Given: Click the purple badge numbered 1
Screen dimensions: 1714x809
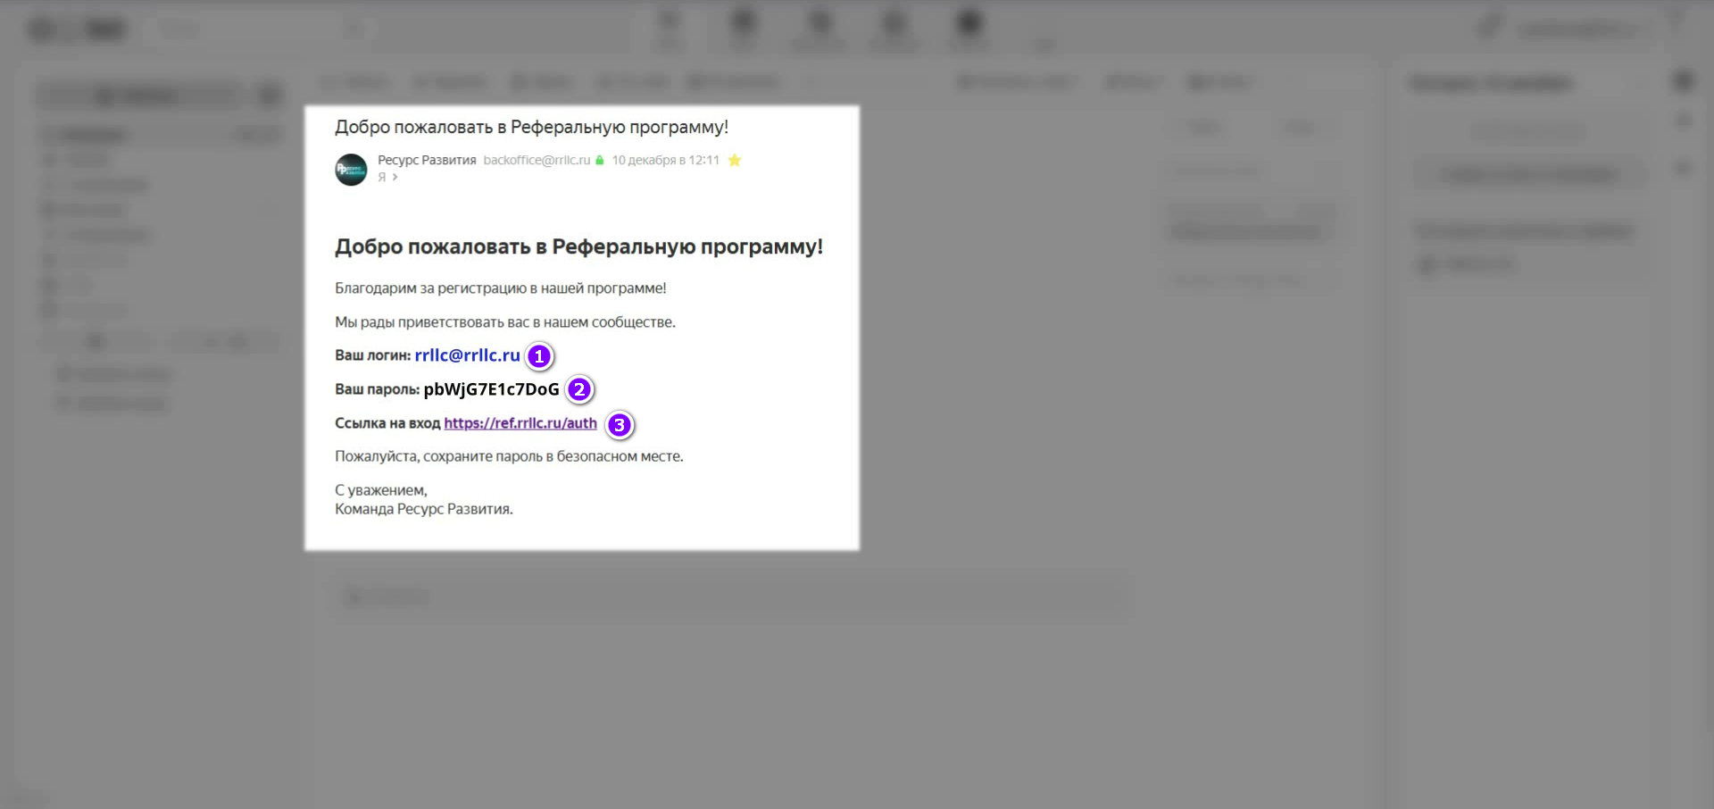Looking at the screenshot, I should pos(539,356).
